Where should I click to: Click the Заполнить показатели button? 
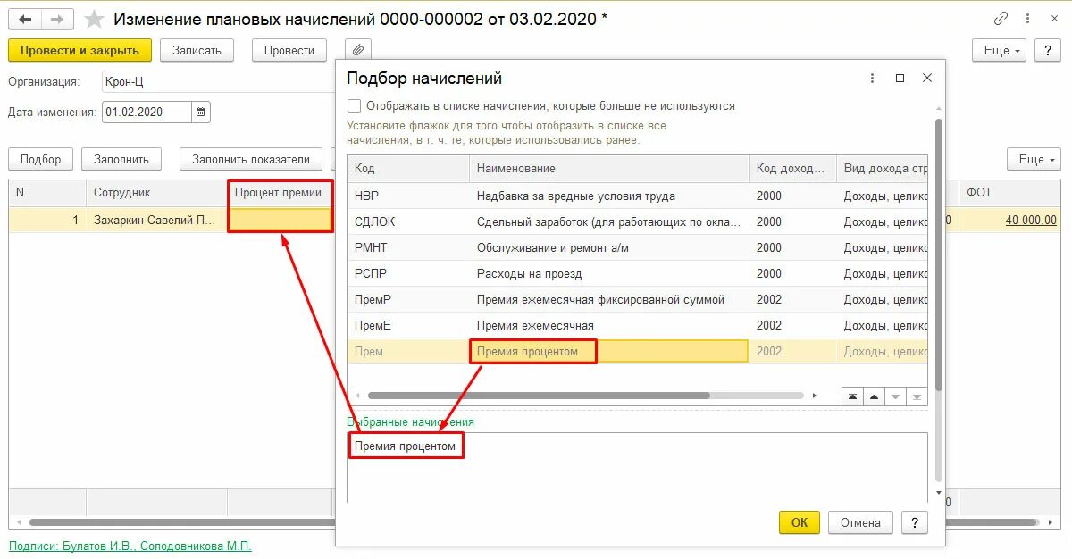(x=251, y=160)
